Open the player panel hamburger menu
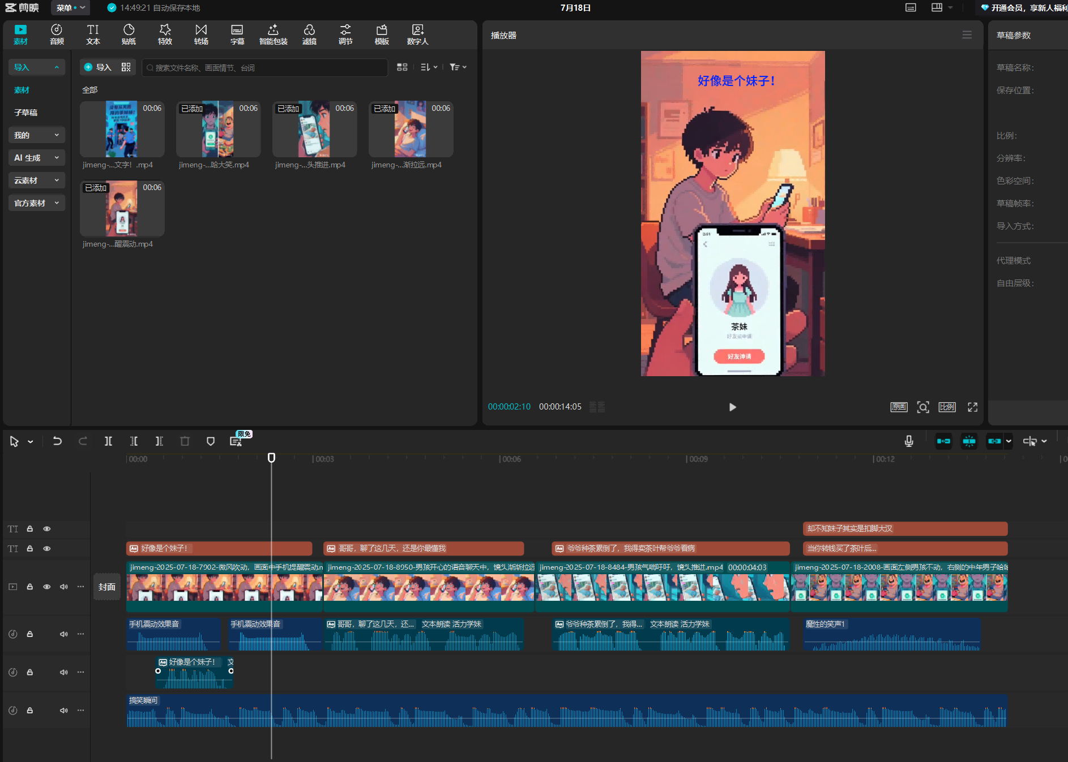The width and height of the screenshot is (1068, 762). 967,35
